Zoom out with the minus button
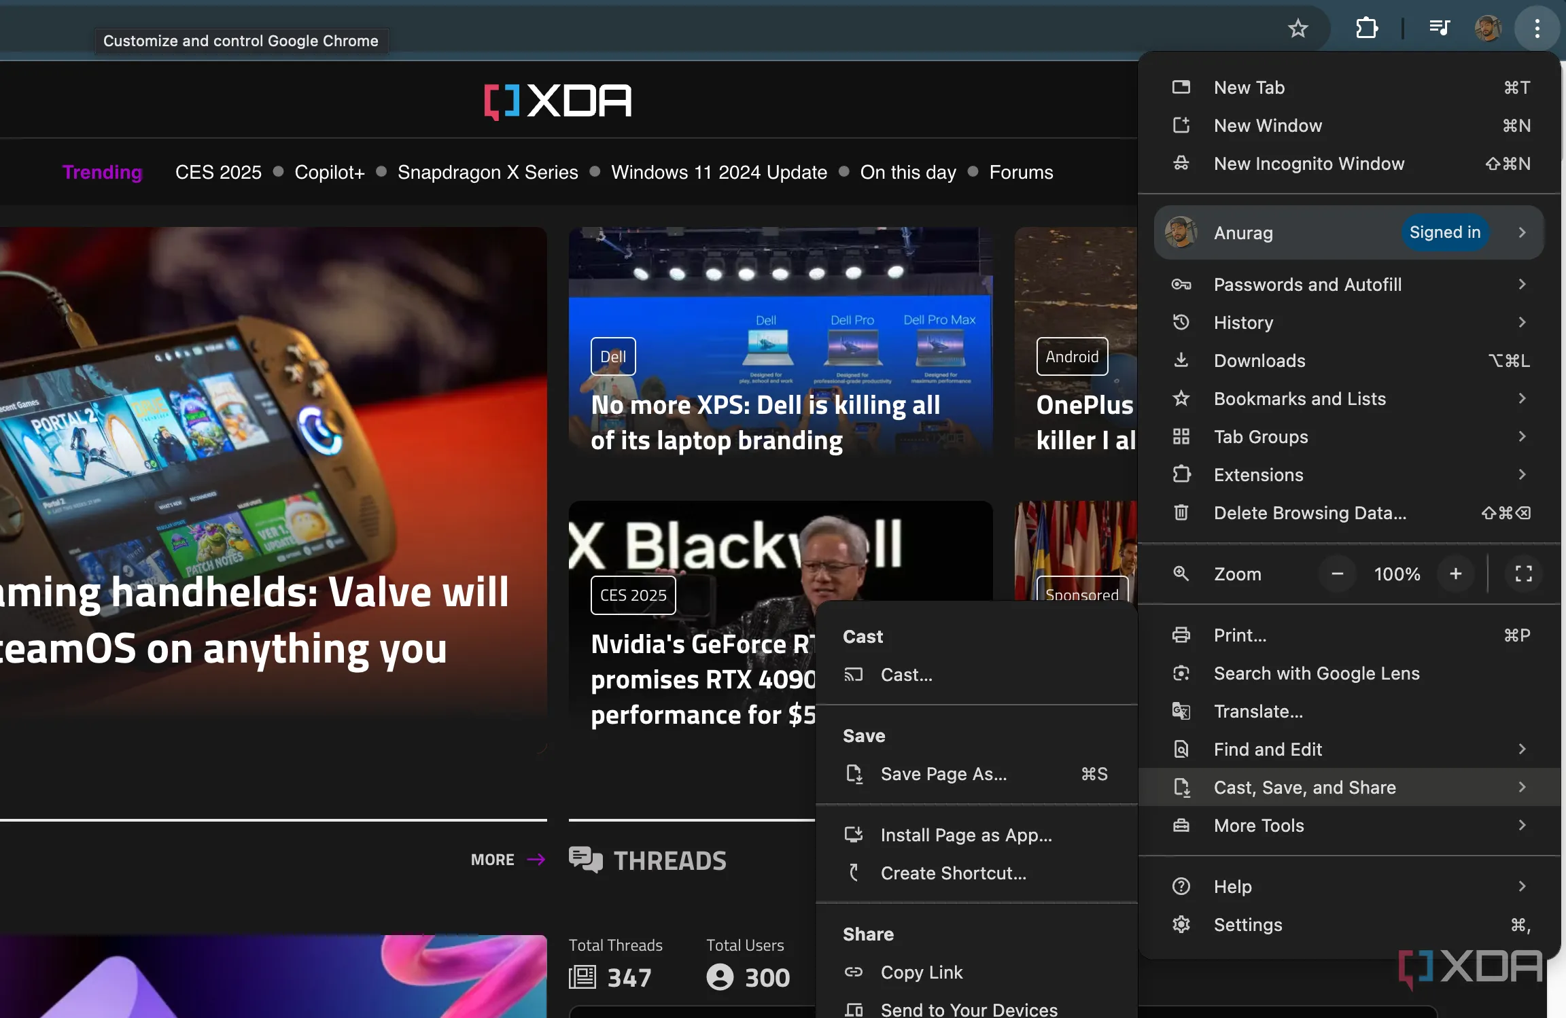Viewport: 1566px width, 1018px height. point(1337,574)
